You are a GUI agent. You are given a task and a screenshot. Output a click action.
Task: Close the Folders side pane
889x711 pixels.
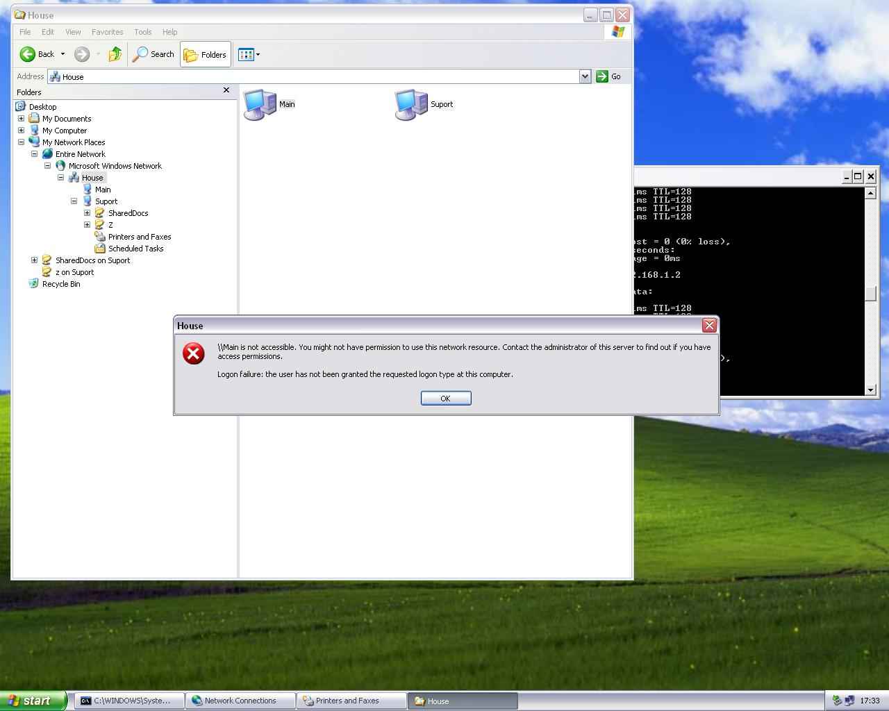[226, 90]
